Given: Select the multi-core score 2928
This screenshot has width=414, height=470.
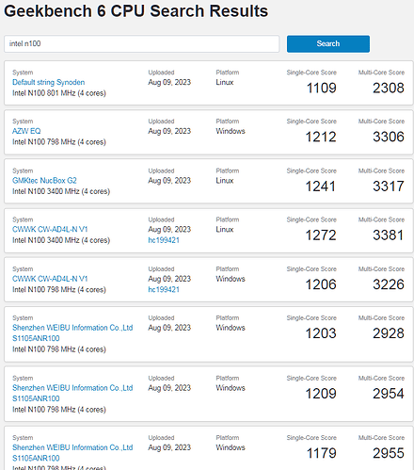Looking at the screenshot, I should click(x=389, y=333).
